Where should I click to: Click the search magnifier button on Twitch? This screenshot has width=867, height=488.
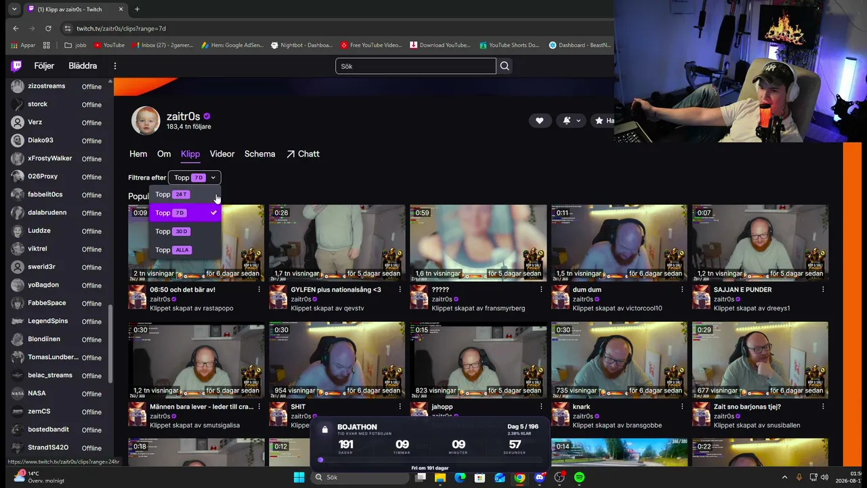pyautogui.click(x=505, y=66)
